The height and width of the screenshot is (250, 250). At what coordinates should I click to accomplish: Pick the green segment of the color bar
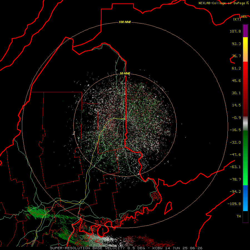click(x=245, y=158)
